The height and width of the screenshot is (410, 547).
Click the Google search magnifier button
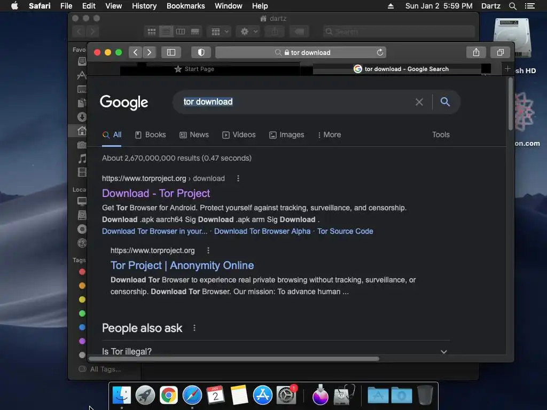[x=445, y=102]
